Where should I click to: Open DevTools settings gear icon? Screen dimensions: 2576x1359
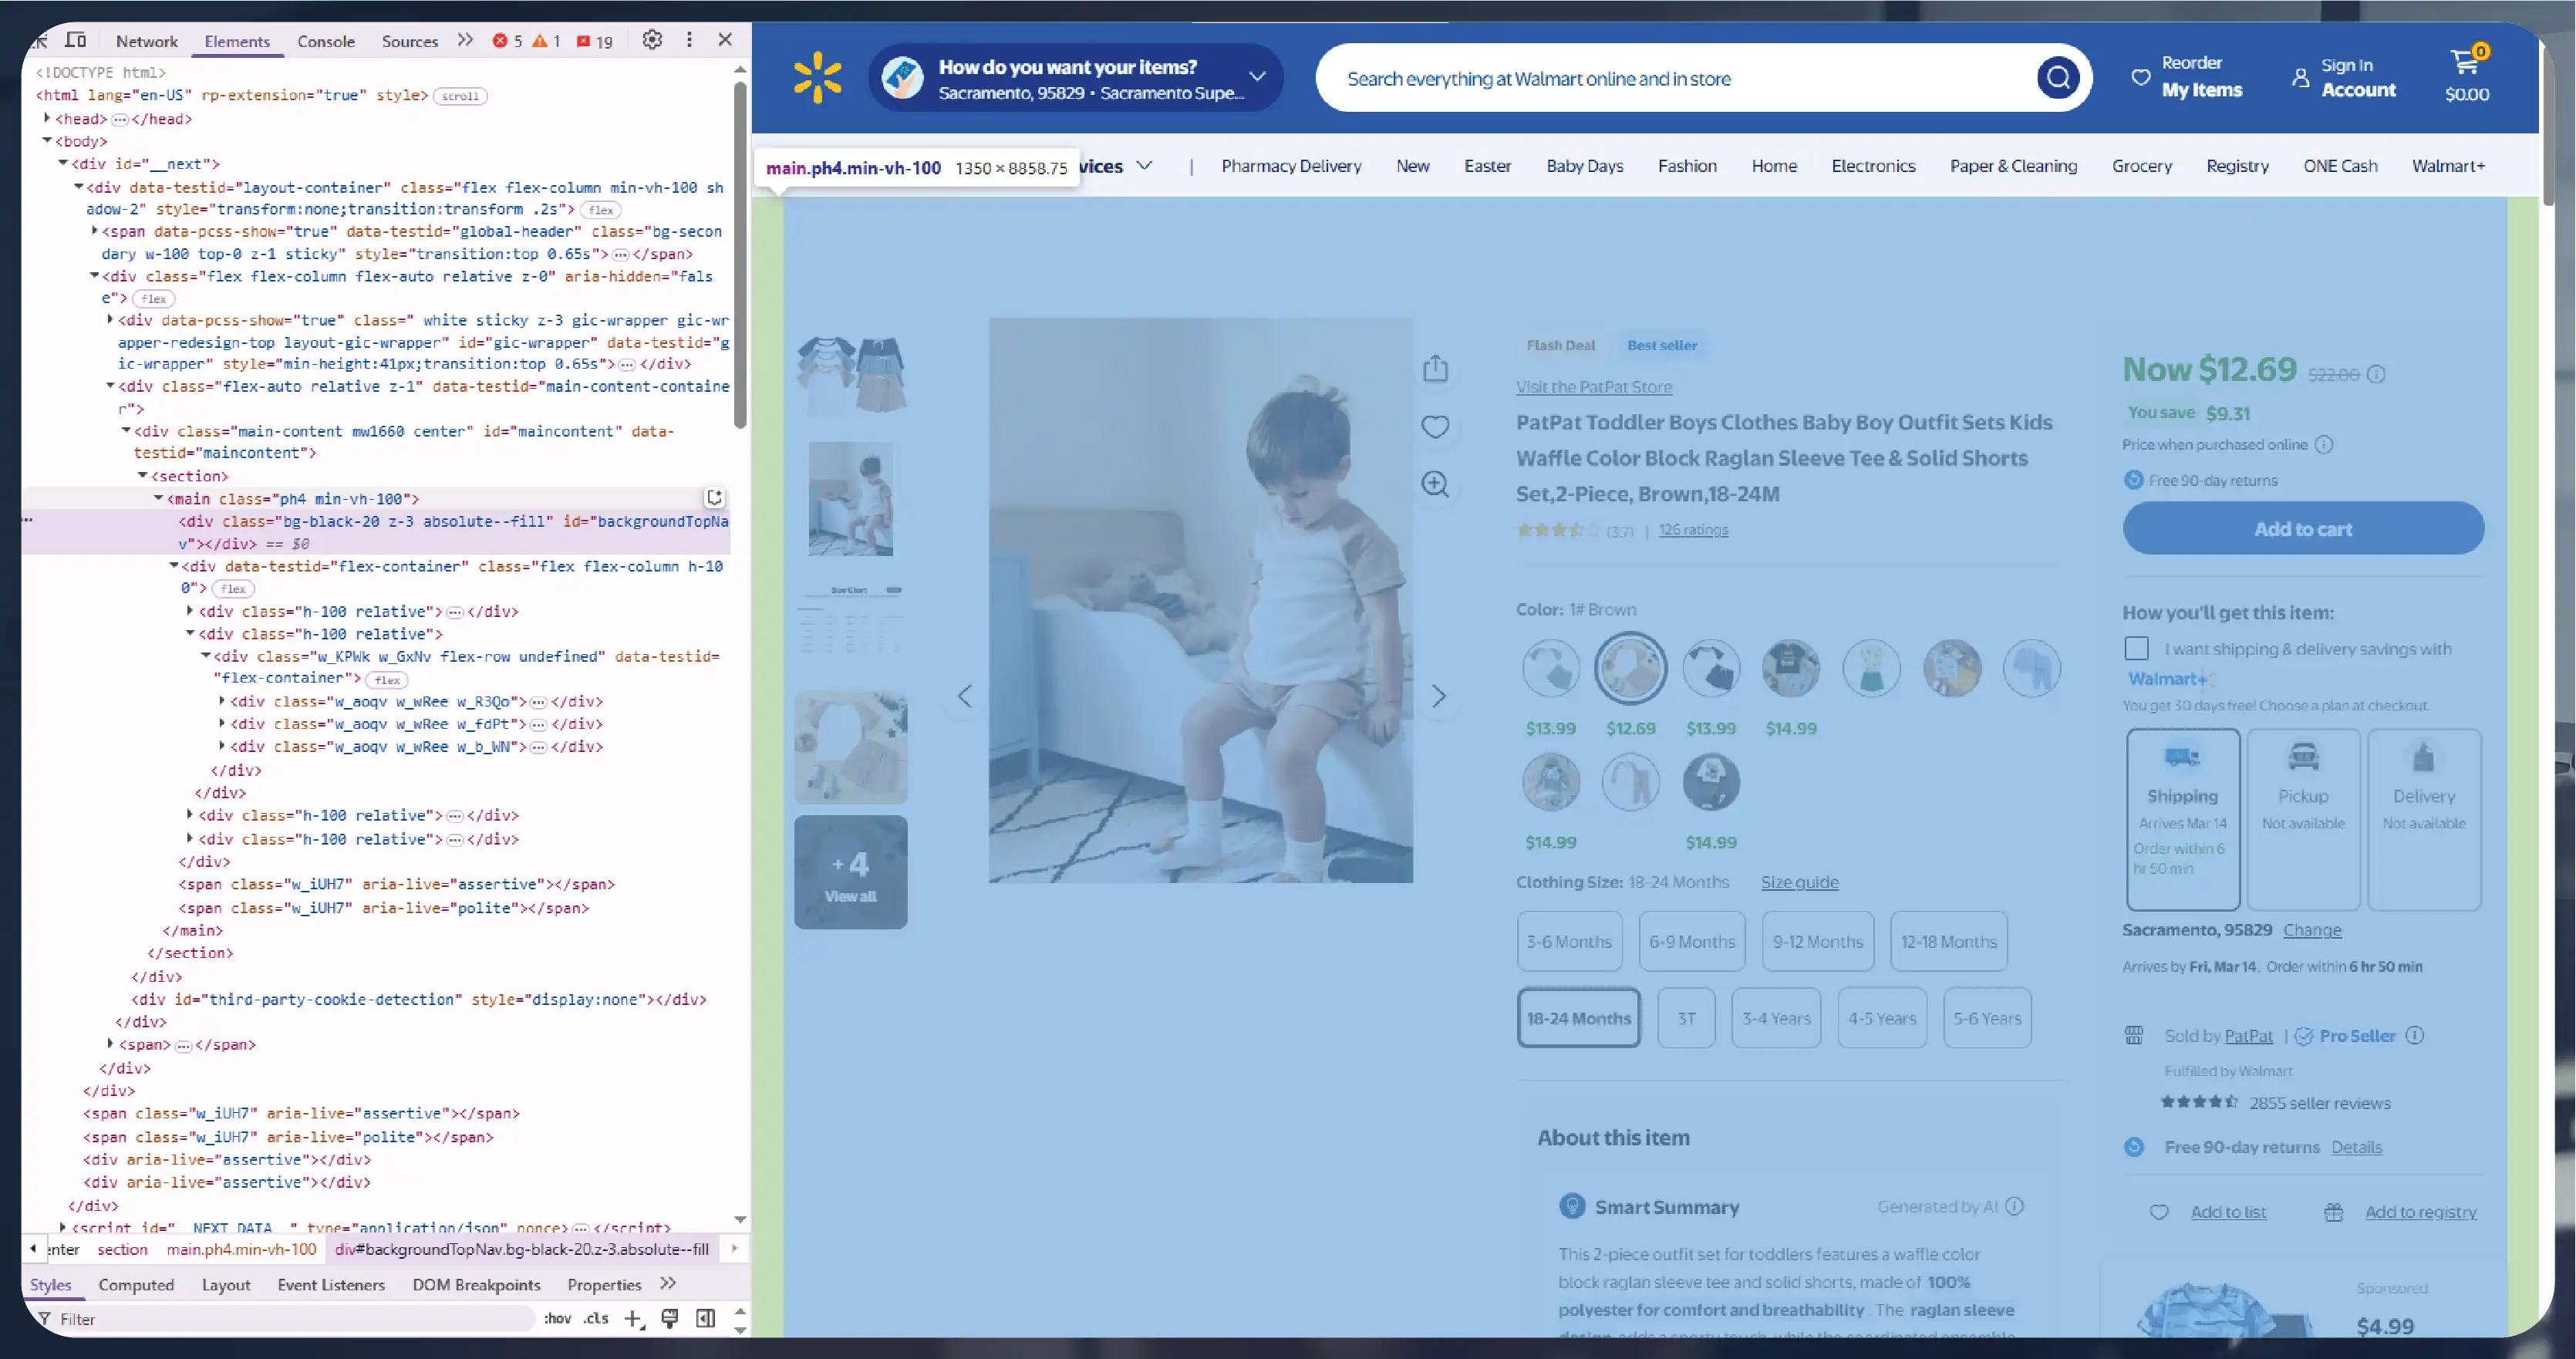[652, 40]
